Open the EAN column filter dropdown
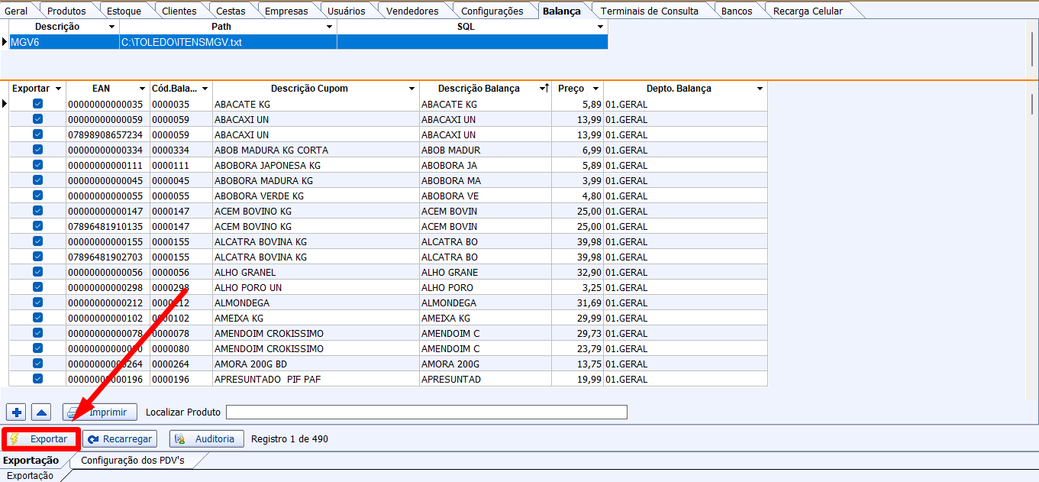The image size is (1039, 482). click(142, 89)
